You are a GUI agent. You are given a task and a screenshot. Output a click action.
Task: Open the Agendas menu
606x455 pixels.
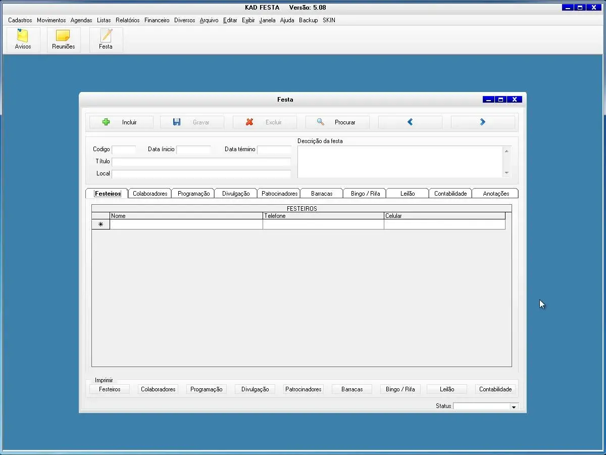(x=81, y=20)
